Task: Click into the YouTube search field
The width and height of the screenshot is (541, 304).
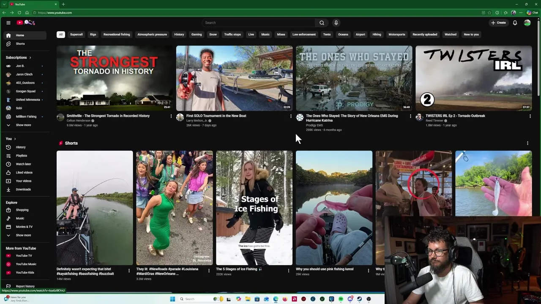Action: [258, 23]
